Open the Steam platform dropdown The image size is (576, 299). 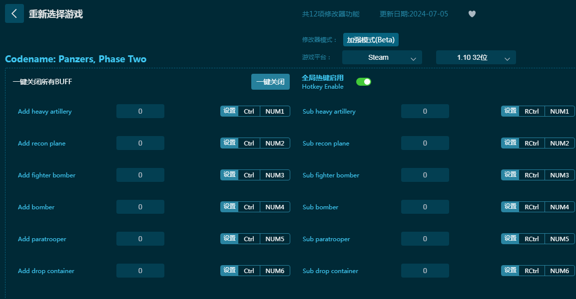[x=382, y=57]
